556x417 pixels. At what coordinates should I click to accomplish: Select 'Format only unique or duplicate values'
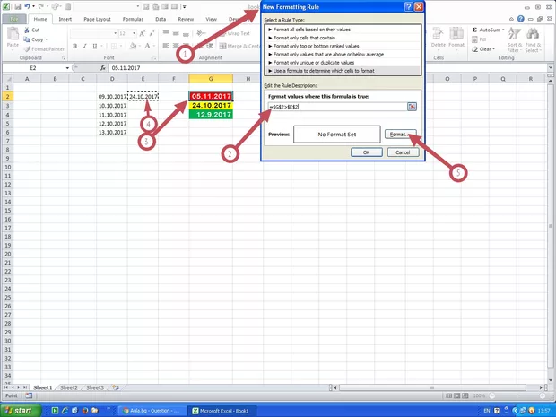pyautogui.click(x=343, y=63)
